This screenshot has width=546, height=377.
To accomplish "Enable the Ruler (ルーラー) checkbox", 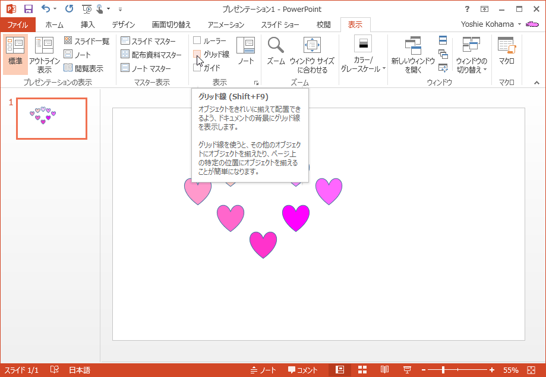I will 197,40.
